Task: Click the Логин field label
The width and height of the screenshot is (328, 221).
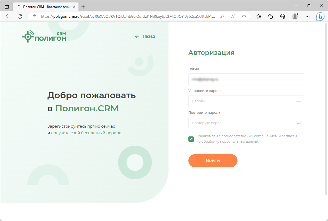Action: tap(194, 69)
